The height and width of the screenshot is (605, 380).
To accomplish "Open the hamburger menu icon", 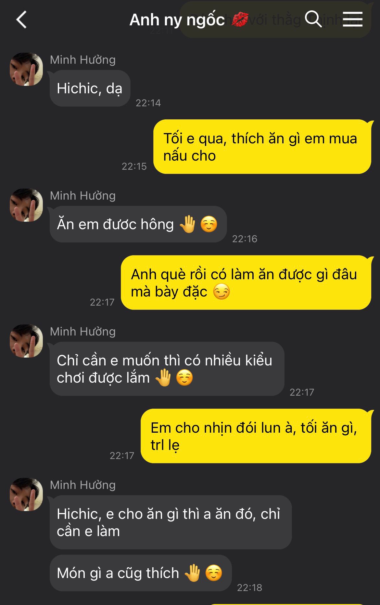I will pyautogui.click(x=352, y=19).
